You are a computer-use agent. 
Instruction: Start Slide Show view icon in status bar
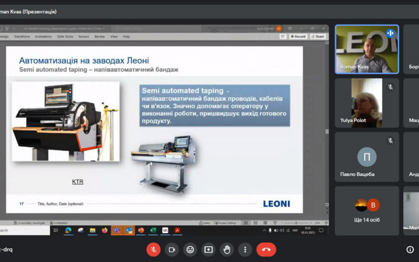[x=274, y=223]
